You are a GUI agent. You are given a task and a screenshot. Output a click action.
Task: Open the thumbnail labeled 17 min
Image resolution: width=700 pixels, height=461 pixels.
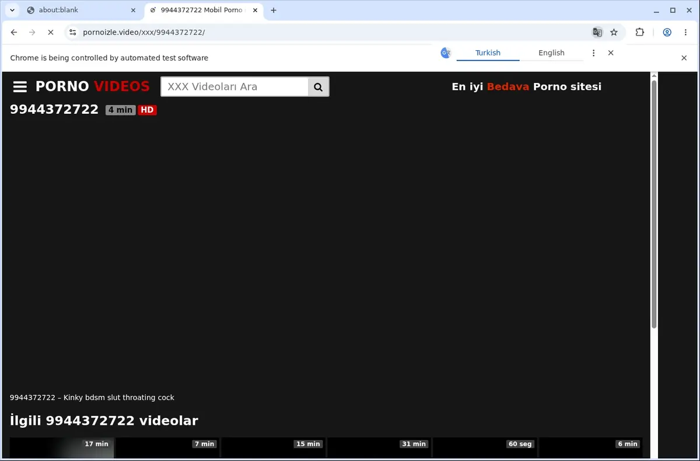62,448
